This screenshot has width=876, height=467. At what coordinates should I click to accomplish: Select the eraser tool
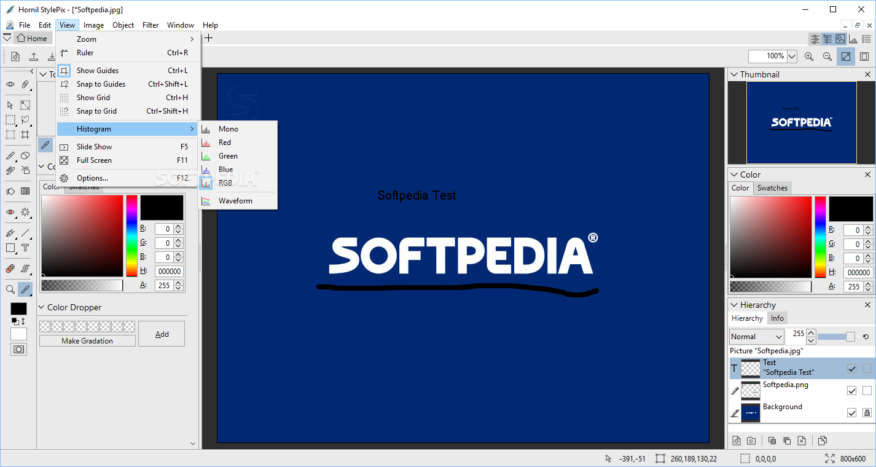click(x=25, y=155)
